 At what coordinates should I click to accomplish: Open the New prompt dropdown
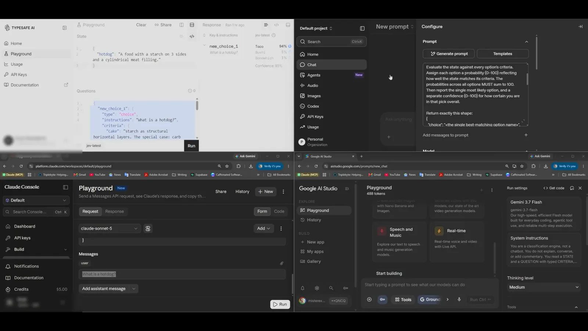[x=395, y=26]
